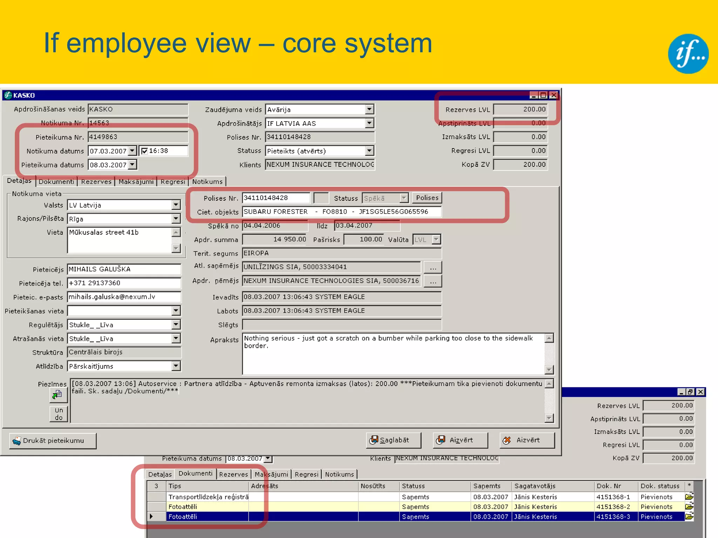This screenshot has width=718, height=538.
Task: Switch to the Rezerves tab
Action: 96,181
